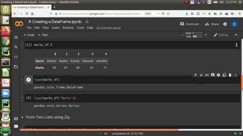Open code snippets panel
The image size is (243, 136).
(16, 57)
